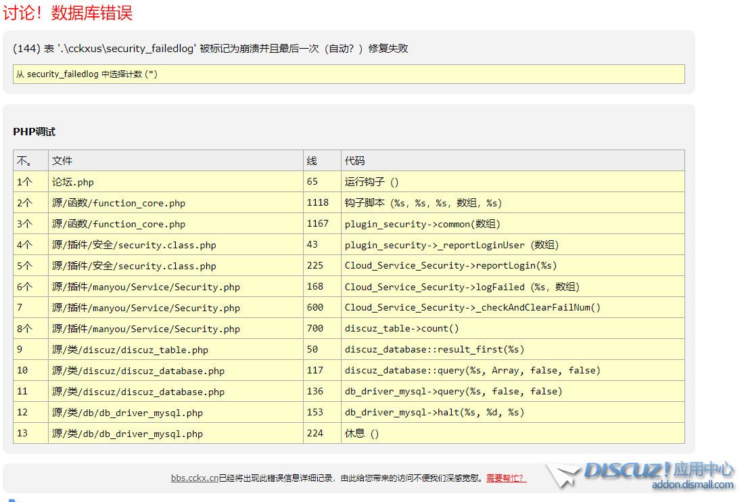Click the line number 600 cell
Screen dimensions: 746x502
click(314, 308)
